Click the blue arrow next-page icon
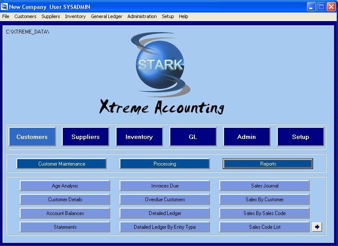 tap(317, 227)
